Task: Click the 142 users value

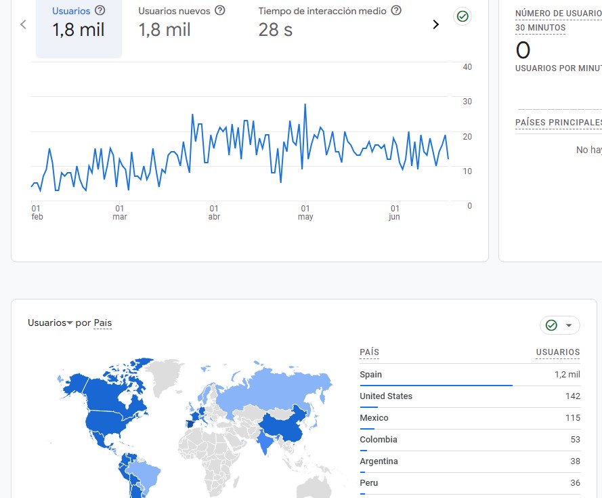Action: pyautogui.click(x=573, y=396)
